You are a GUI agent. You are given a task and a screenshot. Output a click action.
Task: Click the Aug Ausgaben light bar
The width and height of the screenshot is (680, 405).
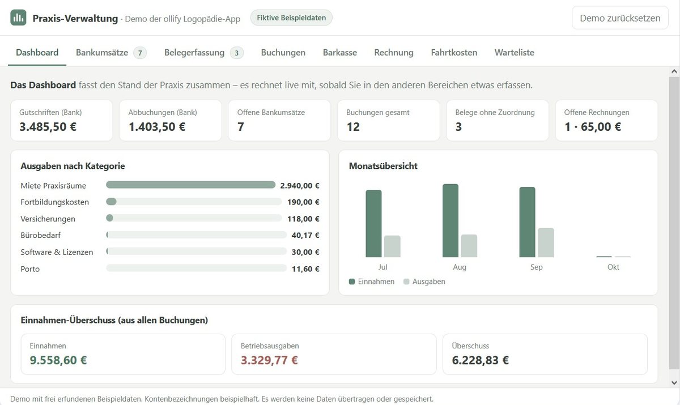coord(469,246)
